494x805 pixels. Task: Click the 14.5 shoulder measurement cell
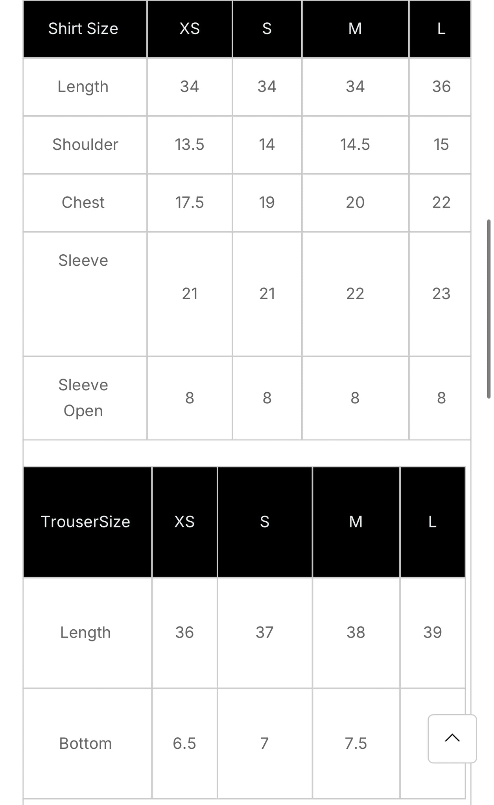pos(355,145)
